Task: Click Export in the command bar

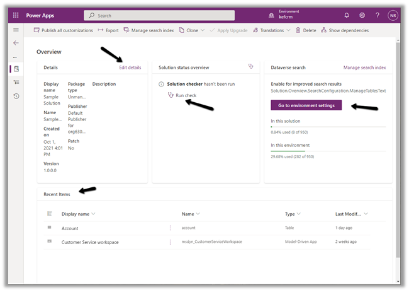Action: [108, 30]
